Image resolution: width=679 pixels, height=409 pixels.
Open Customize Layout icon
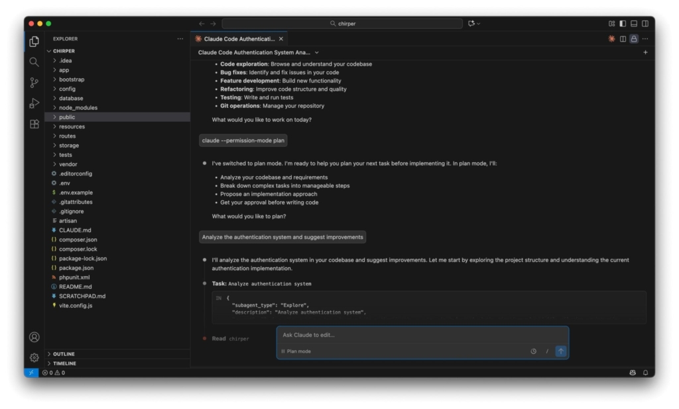point(611,23)
